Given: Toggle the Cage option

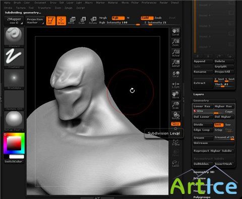Looking at the screenshot, I should coord(229,111).
